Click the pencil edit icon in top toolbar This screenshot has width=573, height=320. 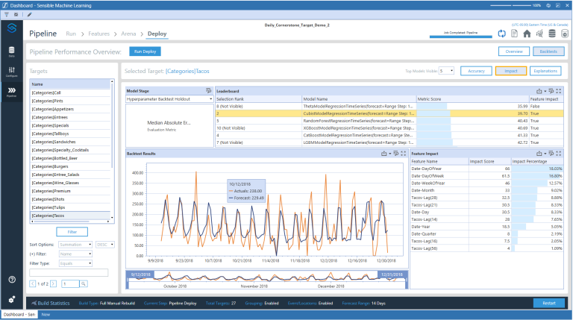click(x=30, y=15)
